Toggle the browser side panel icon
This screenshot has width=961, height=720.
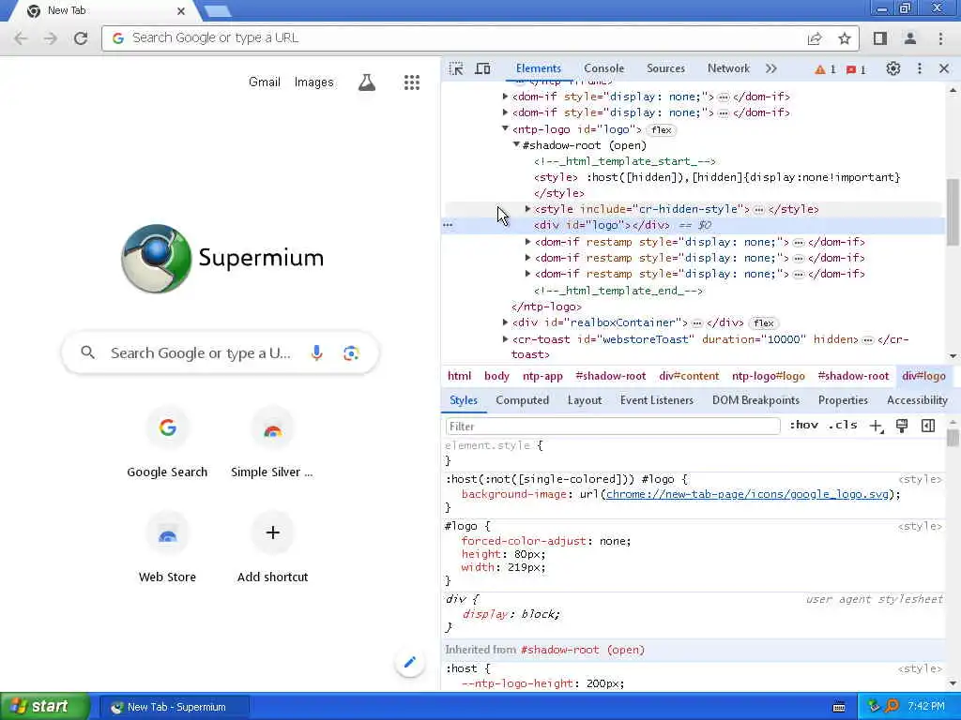tap(880, 38)
